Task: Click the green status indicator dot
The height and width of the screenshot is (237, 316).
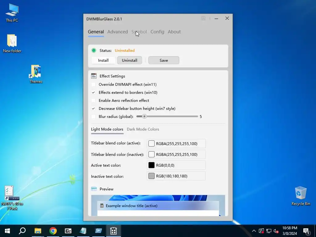Action: (94, 50)
